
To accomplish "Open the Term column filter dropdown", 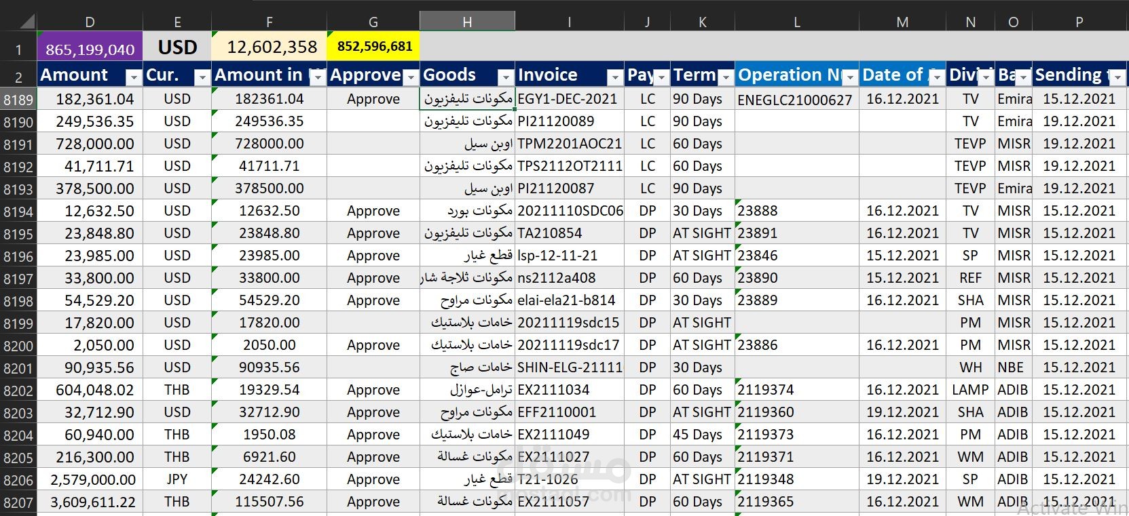I will (726, 77).
